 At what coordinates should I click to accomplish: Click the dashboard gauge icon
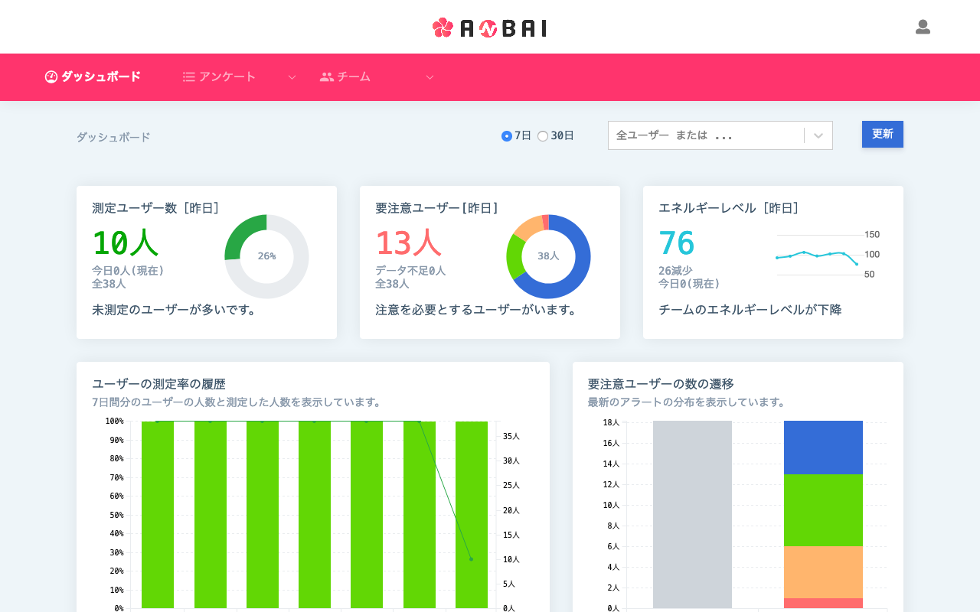tap(51, 76)
